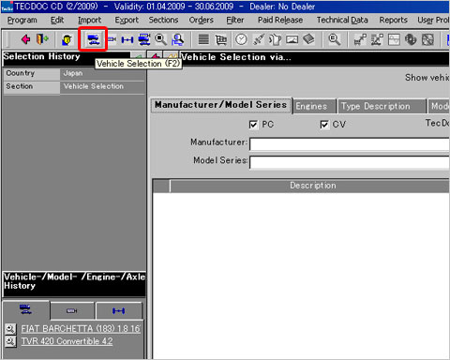This screenshot has width=450, height=360.
Task: Open the Export menu
Action: coord(127,20)
